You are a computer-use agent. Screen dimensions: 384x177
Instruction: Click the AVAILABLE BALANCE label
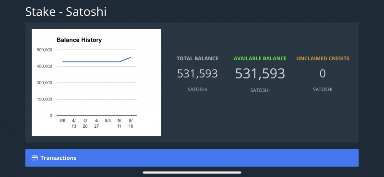(x=260, y=58)
